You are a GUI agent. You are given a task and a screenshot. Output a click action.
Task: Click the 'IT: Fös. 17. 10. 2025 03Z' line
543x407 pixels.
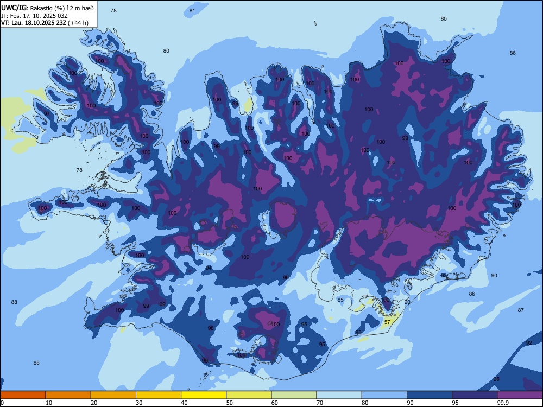tap(34, 16)
